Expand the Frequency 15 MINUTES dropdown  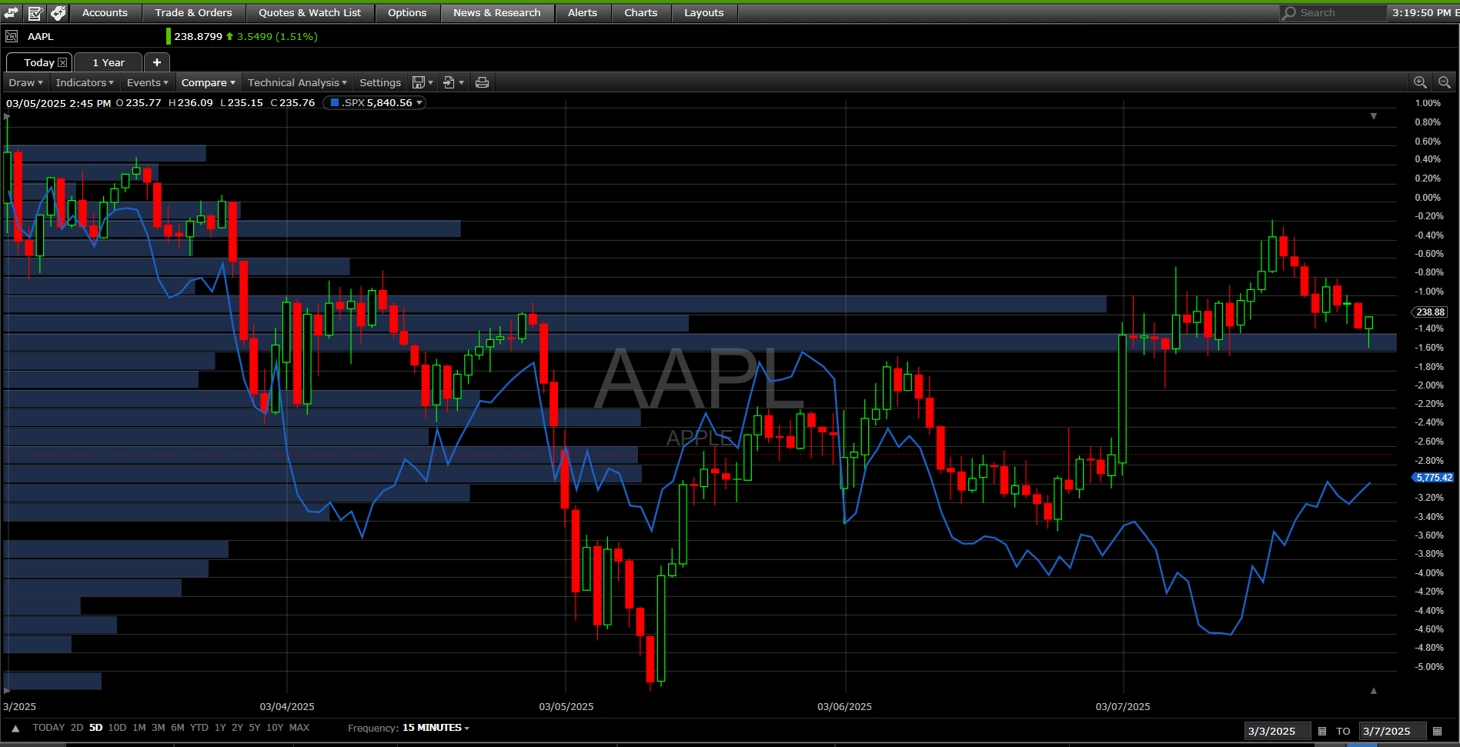pyautogui.click(x=436, y=728)
